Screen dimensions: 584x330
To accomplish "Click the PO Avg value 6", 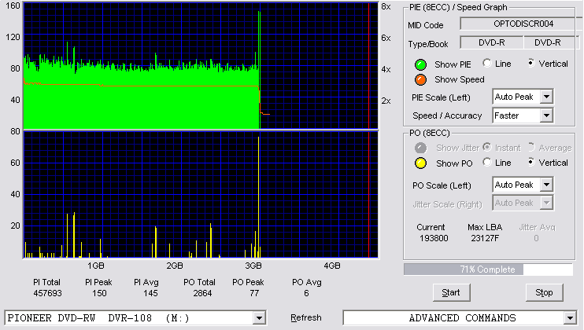I will click(306, 293).
